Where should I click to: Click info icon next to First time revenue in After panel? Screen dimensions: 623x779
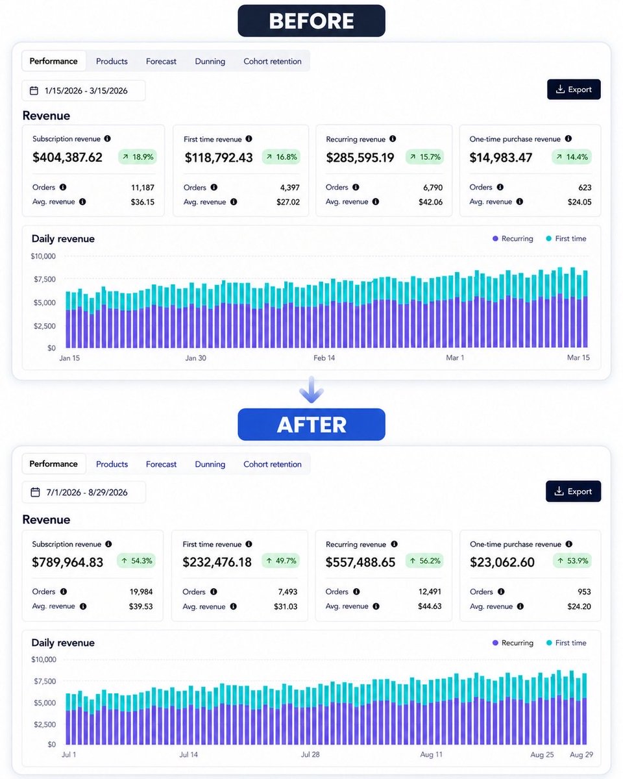(249, 544)
